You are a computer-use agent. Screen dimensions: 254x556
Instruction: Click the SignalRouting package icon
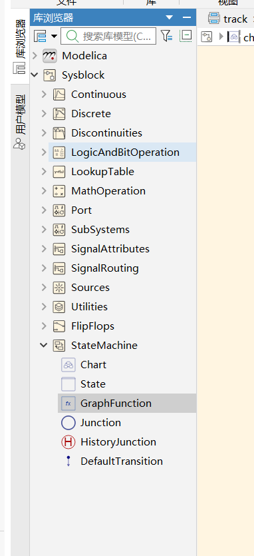pyautogui.click(x=59, y=268)
